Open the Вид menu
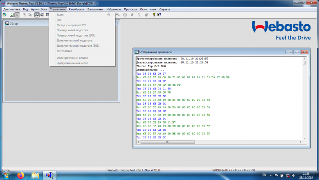319x180 pixels. coord(25,9)
